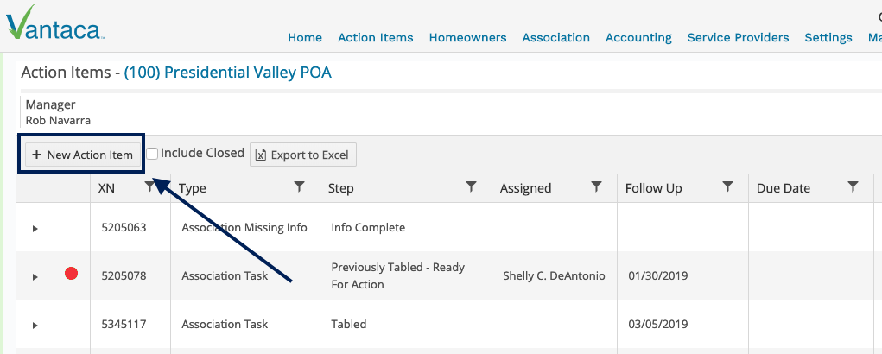Expand row 5205063 details arrow
This screenshot has width=882, height=354.
click(35, 228)
